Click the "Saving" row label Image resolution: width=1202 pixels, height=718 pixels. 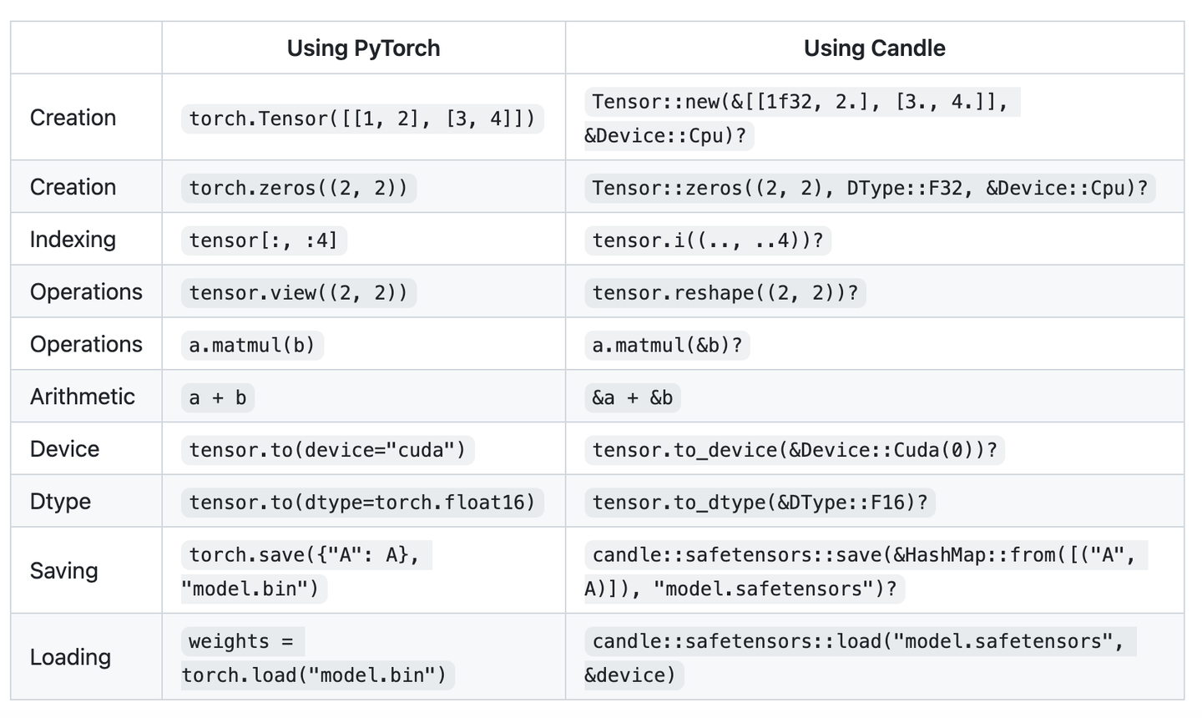pyautogui.click(x=63, y=571)
